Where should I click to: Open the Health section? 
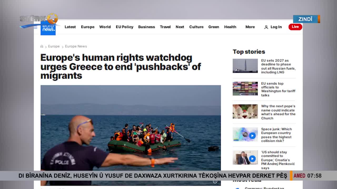pyautogui.click(x=230, y=27)
